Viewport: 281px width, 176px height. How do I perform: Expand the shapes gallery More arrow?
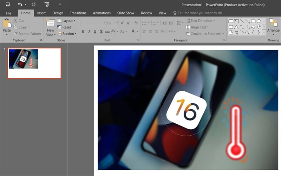pos(264,33)
